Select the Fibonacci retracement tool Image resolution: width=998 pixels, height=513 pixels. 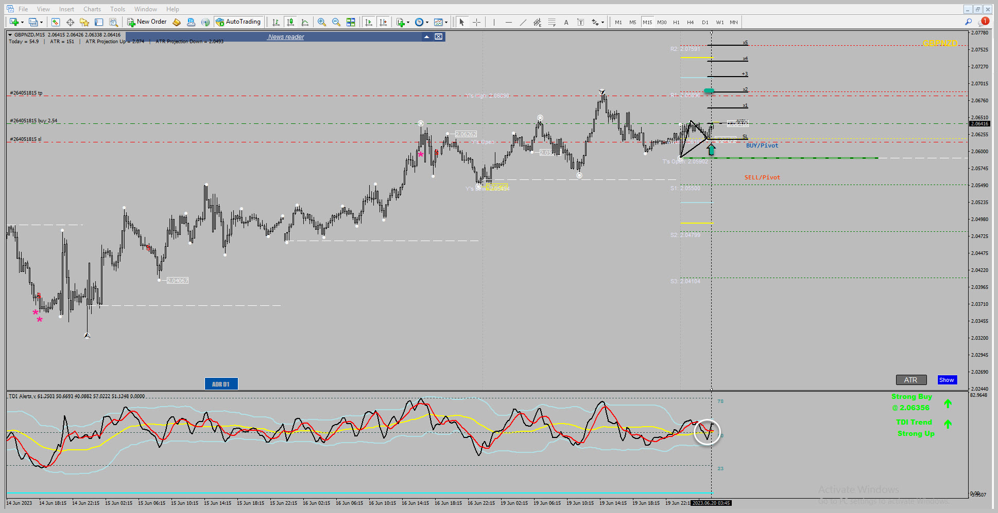(x=552, y=22)
